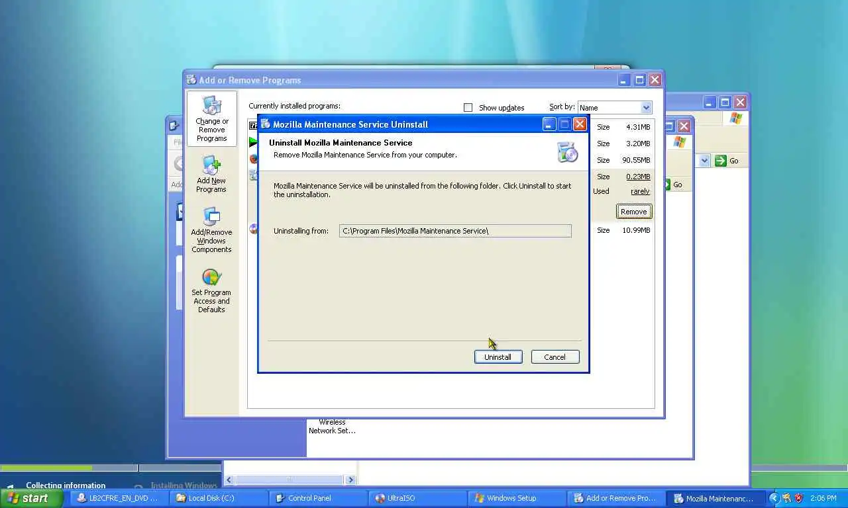Open the Sort by Name dropdown
This screenshot has width=848, height=508.
pos(646,108)
